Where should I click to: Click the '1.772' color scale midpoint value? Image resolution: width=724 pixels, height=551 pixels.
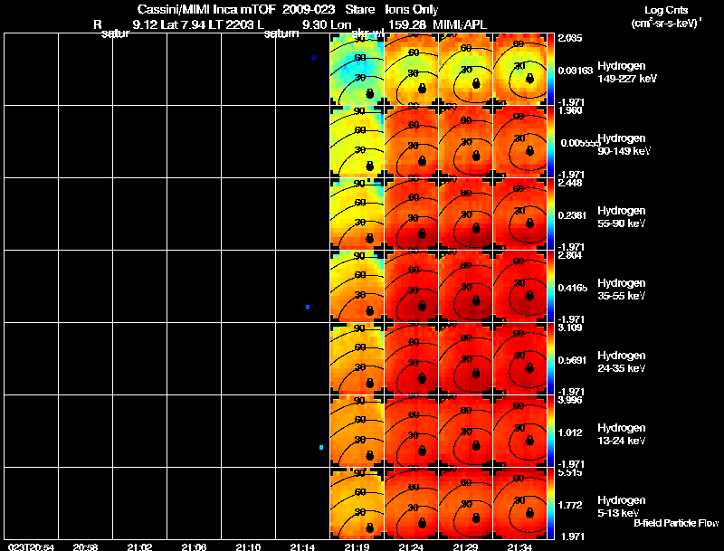[x=570, y=505]
